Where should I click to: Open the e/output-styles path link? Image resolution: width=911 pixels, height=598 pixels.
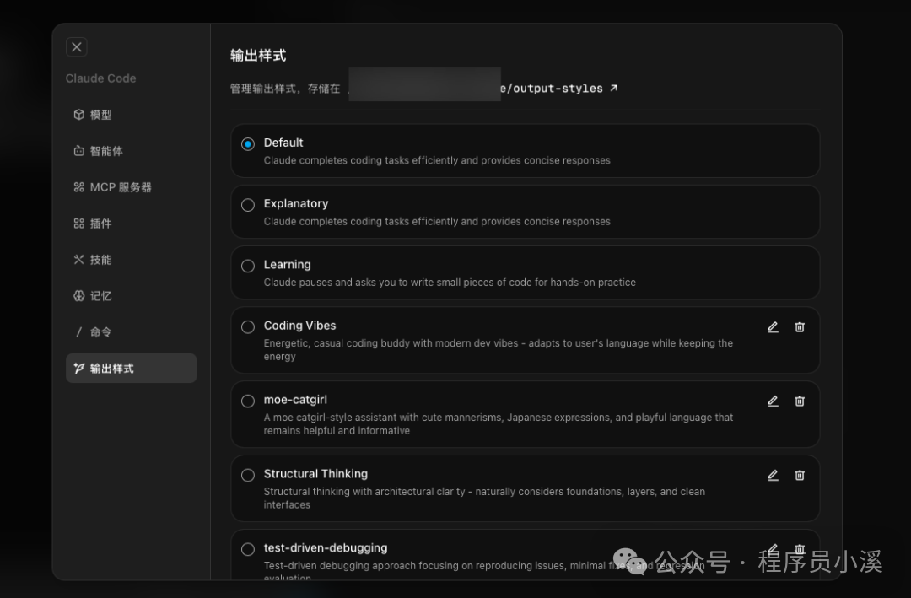(x=552, y=89)
